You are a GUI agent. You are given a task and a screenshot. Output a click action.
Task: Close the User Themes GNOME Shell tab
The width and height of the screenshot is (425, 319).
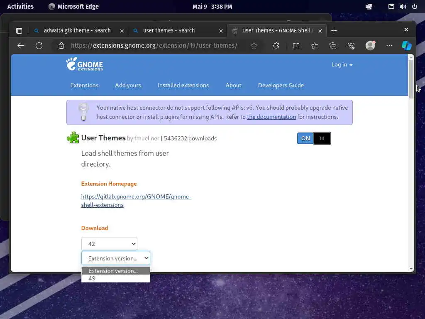320,31
